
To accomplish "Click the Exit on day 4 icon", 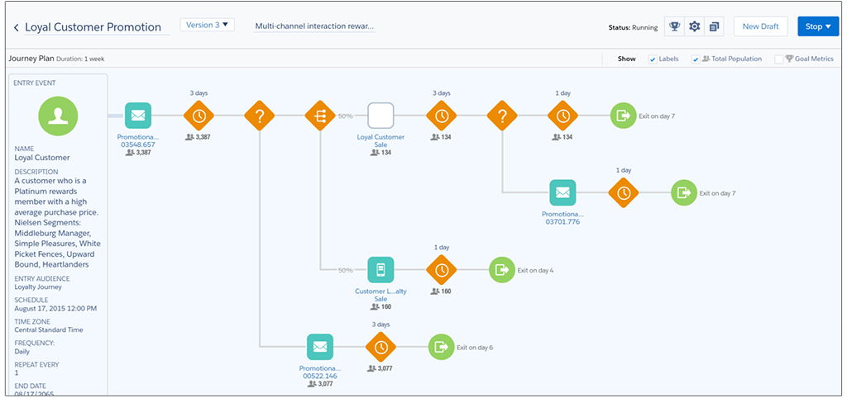I will pos(502,270).
